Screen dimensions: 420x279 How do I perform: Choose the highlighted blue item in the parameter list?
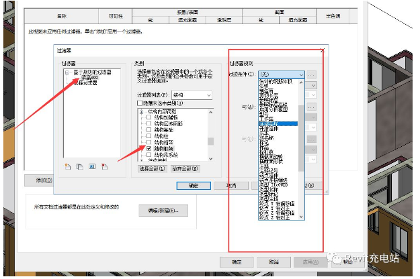click(278, 123)
